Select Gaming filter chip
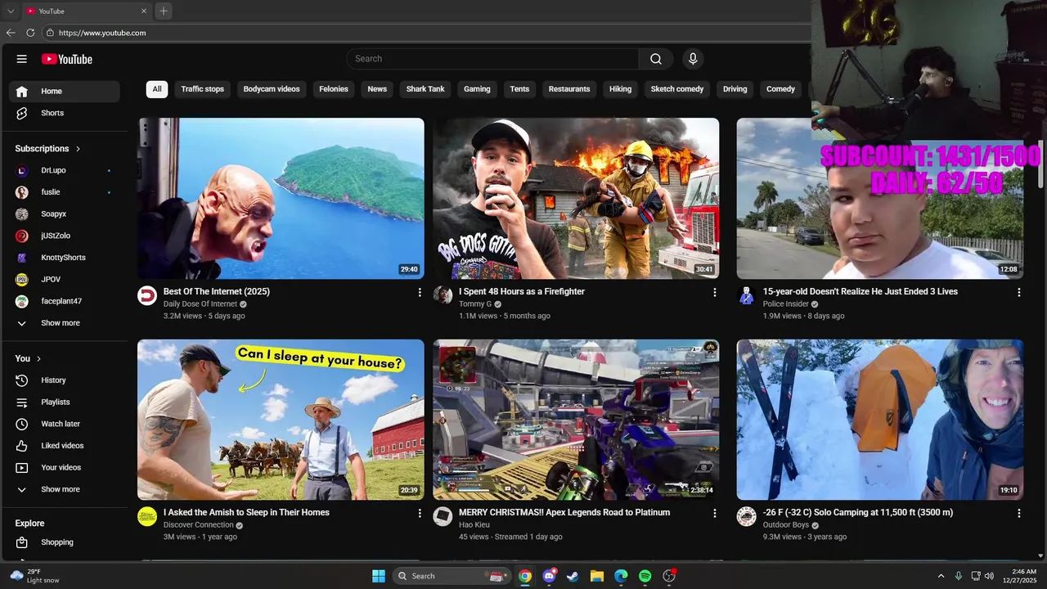 (x=477, y=89)
